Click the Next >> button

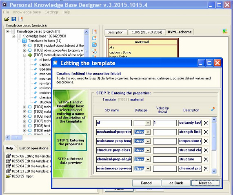[x=206, y=183]
